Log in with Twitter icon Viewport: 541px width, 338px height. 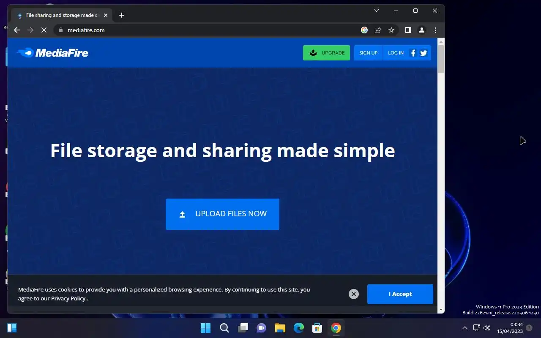click(x=424, y=53)
